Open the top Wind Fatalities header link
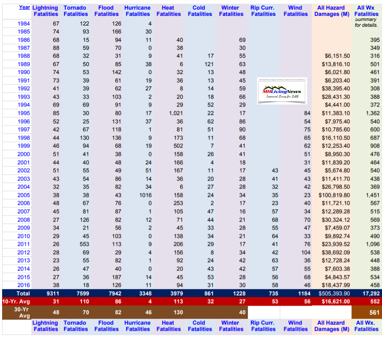This screenshot has width=382, height=352. point(295,11)
